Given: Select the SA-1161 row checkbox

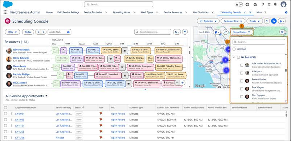Looking at the screenshot, I should (5, 125).
